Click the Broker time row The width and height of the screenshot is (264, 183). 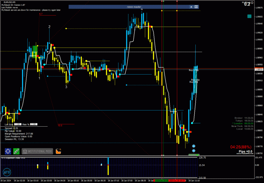(x=244, y=118)
